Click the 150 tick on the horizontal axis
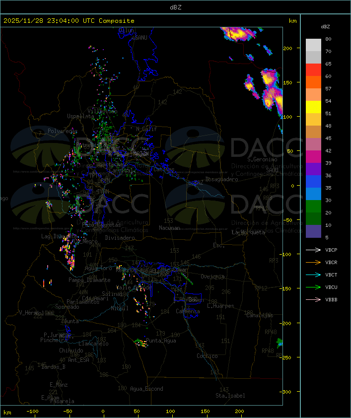The width and height of the screenshot is (351, 418). 205,412
